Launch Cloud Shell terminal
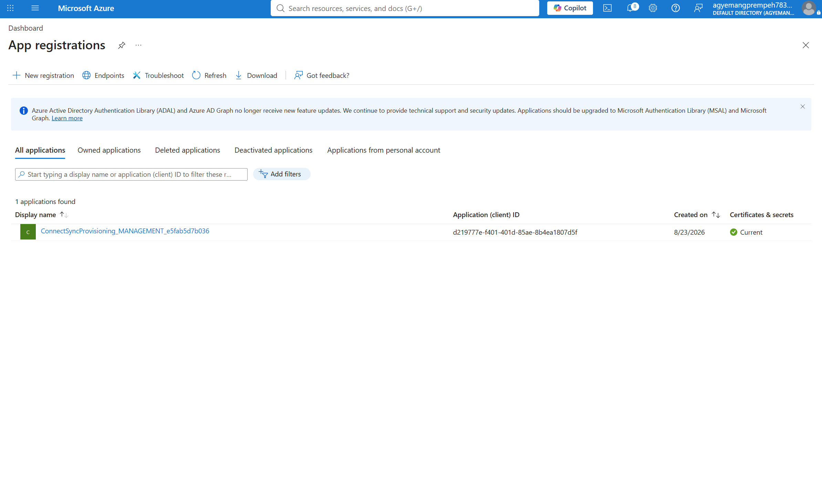This screenshot has height=479, width=822. 607,8
